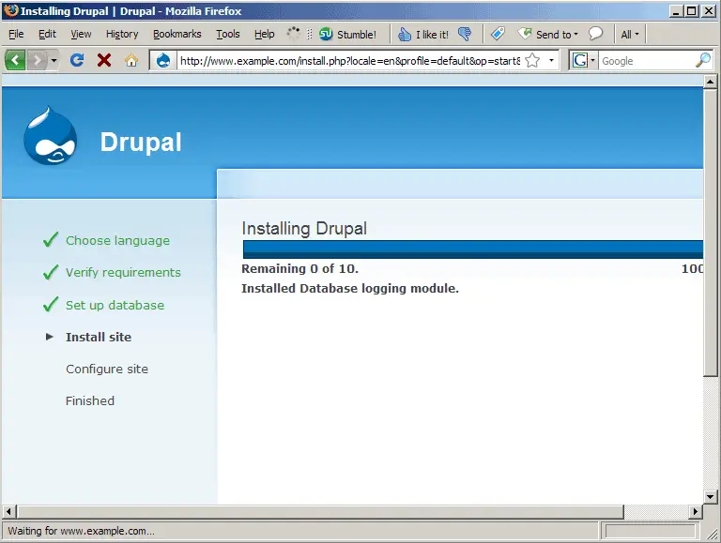Screen dimensions: 721x543
Task: Click the thumbs-down dislike icon
Action: (x=465, y=34)
